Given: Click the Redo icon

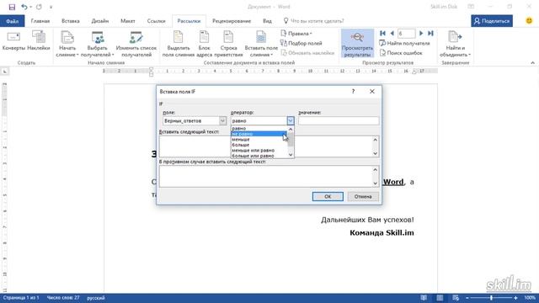Looking at the screenshot, I should coord(39,7).
